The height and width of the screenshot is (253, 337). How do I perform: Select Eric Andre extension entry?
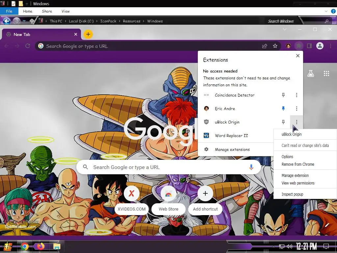(225, 109)
